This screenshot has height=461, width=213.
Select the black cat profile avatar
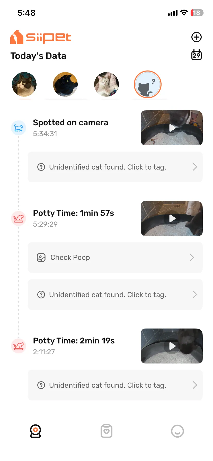65,84
